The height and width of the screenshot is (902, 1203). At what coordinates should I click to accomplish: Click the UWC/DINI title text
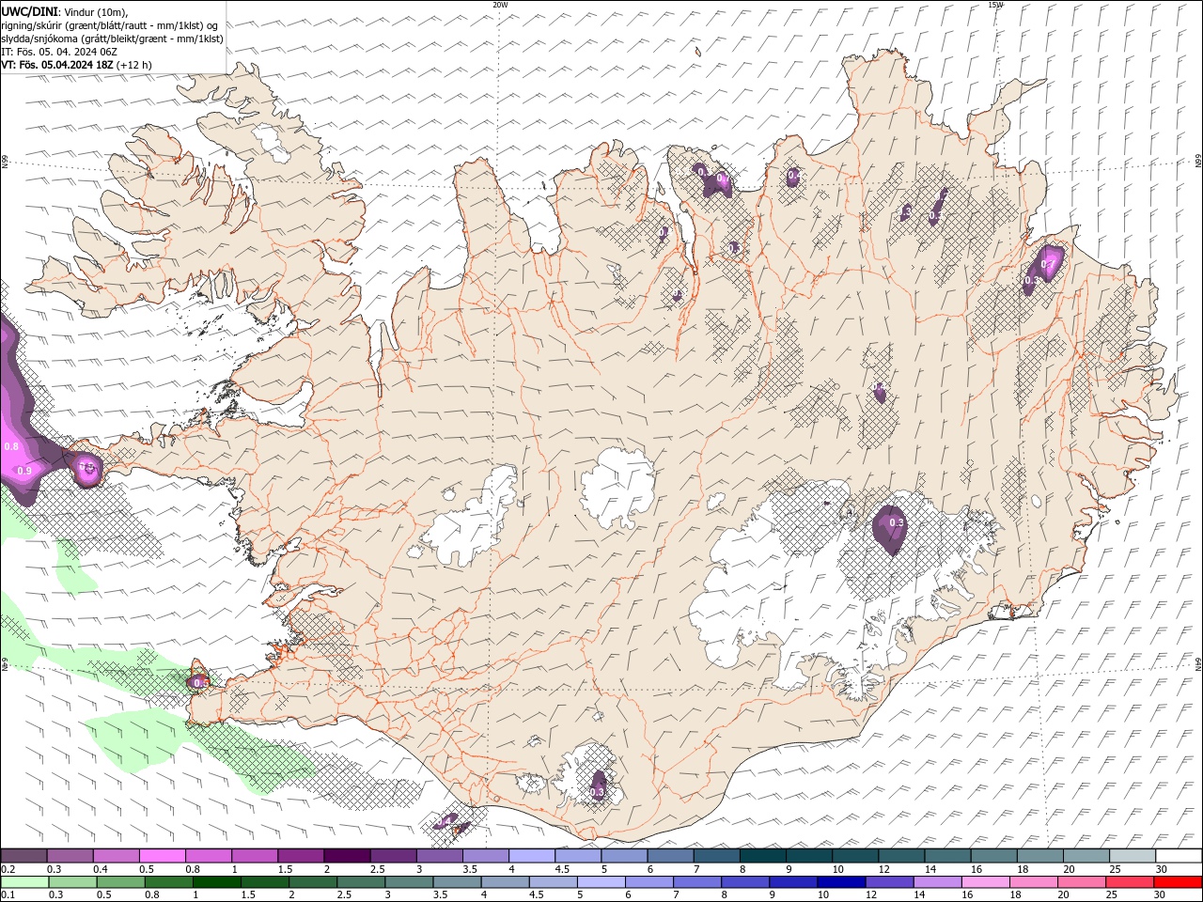pos(29,11)
